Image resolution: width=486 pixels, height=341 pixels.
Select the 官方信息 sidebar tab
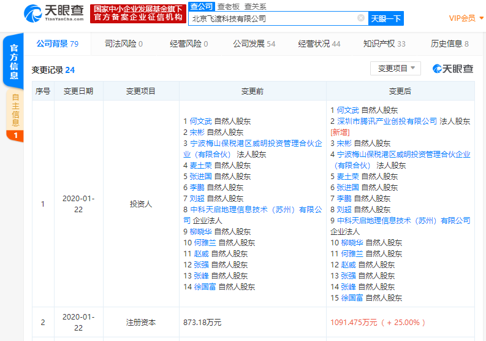13,62
